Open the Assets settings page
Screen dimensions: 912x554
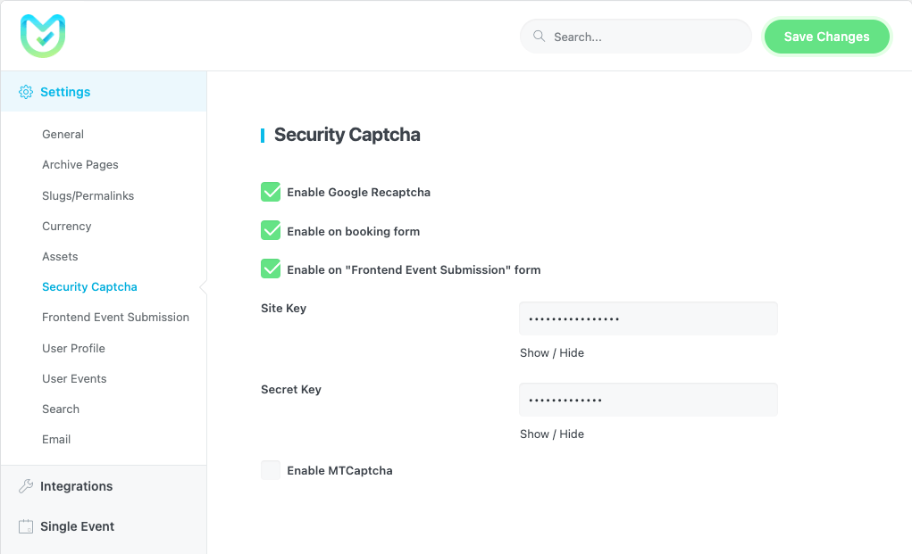coord(60,256)
